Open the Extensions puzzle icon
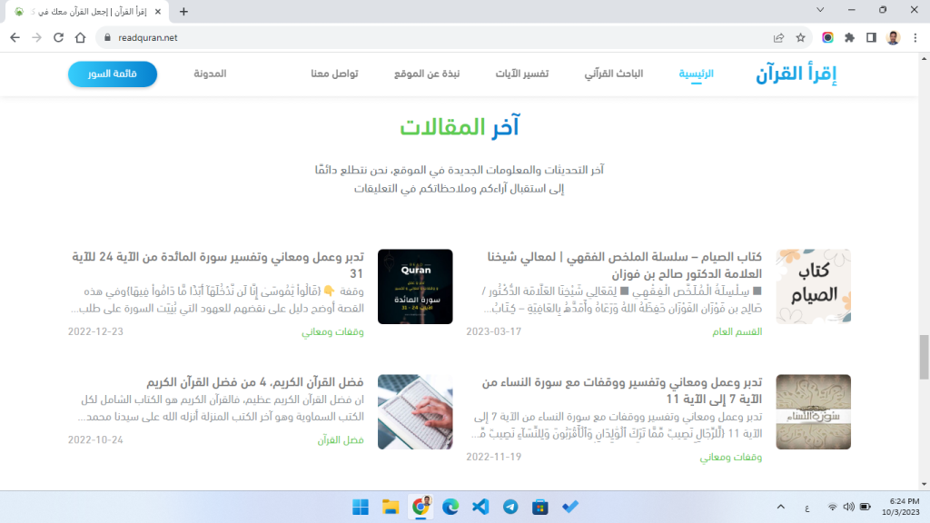930x523 pixels. pyautogui.click(x=849, y=37)
